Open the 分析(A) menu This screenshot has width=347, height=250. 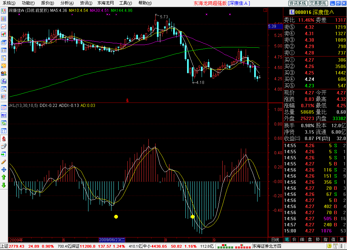click(x=67, y=3)
